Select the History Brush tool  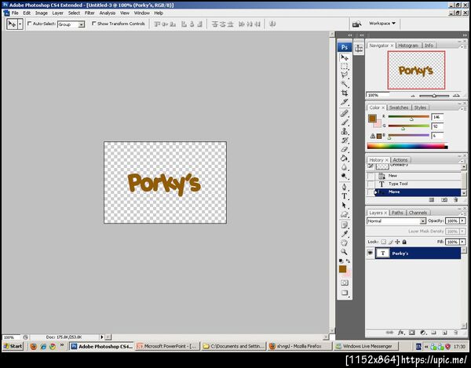[x=345, y=140]
